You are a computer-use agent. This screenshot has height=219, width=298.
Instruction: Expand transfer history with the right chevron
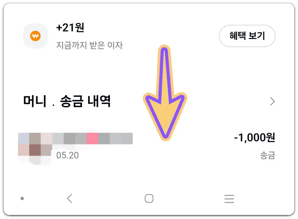point(272,101)
